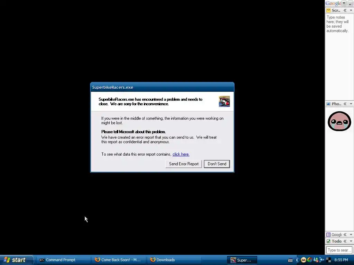Click the 'Type to search' sidebar box
354x265 pixels.
[x=339, y=250]
